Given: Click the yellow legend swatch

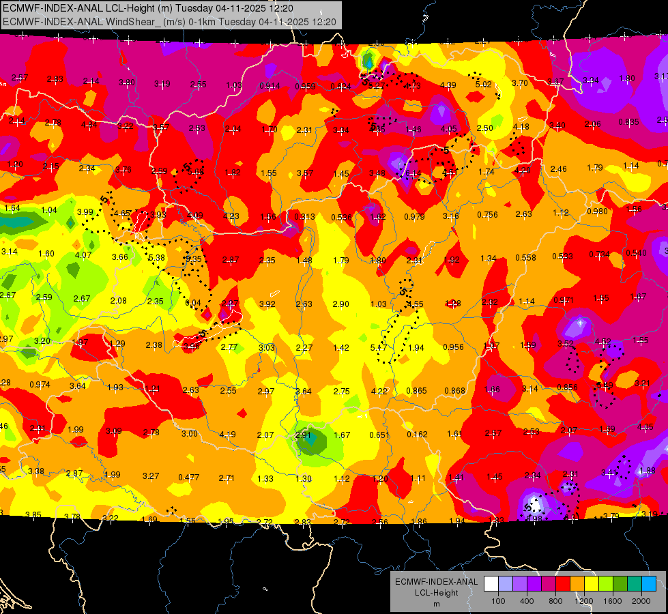Looking at the screenshot, I should [592, 584].
